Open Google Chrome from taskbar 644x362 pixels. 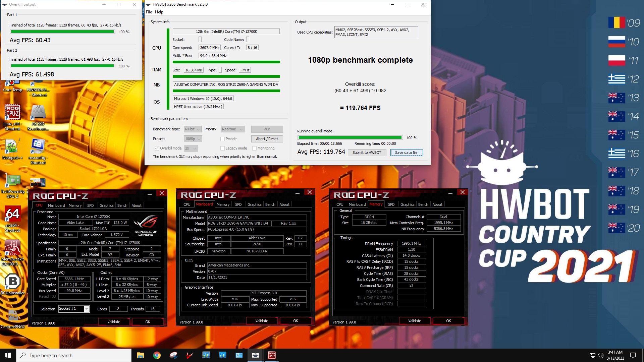157,355
